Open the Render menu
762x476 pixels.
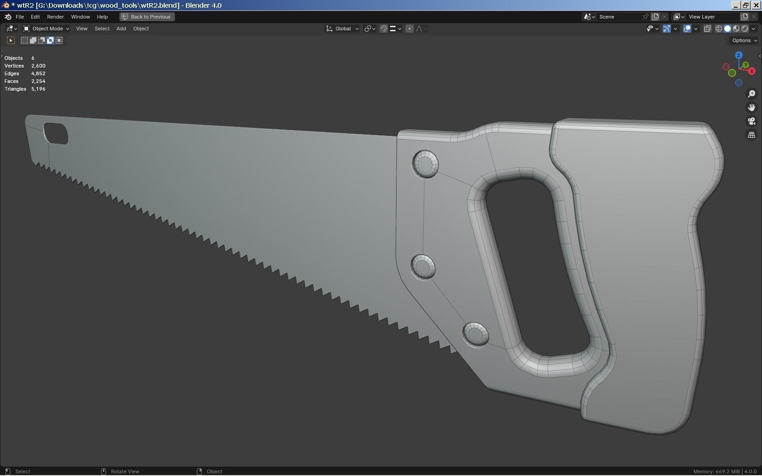coord(55,17)
